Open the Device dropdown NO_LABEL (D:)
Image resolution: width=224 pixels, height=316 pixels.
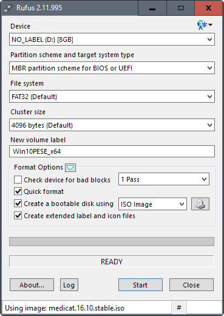tap(112, 39)
